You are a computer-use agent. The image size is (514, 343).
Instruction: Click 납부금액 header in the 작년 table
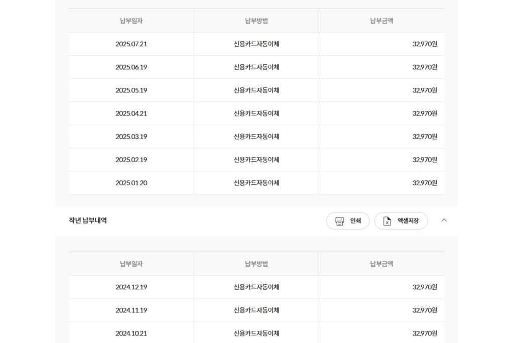coord(381,264)
